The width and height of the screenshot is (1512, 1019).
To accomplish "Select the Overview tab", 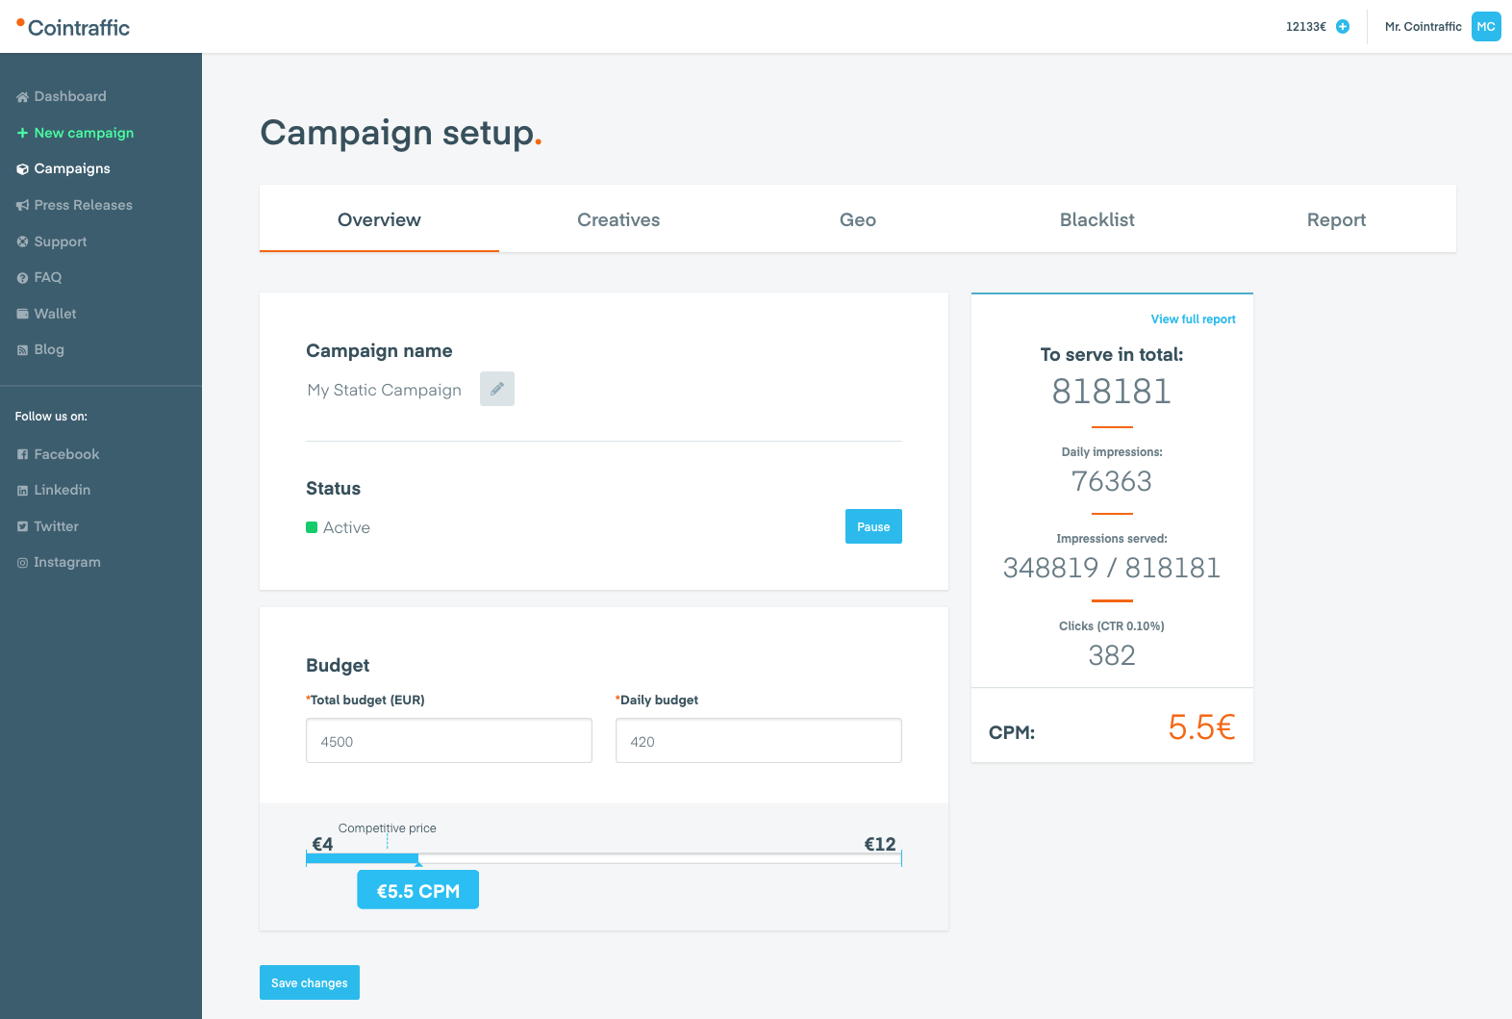I will tap(379, 219).
